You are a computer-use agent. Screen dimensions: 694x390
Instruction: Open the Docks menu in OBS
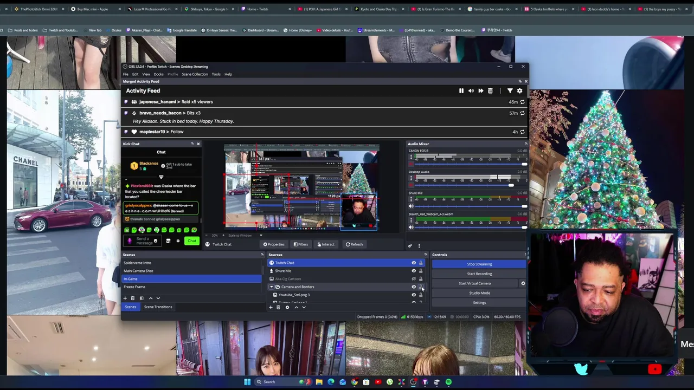[158, 74]
